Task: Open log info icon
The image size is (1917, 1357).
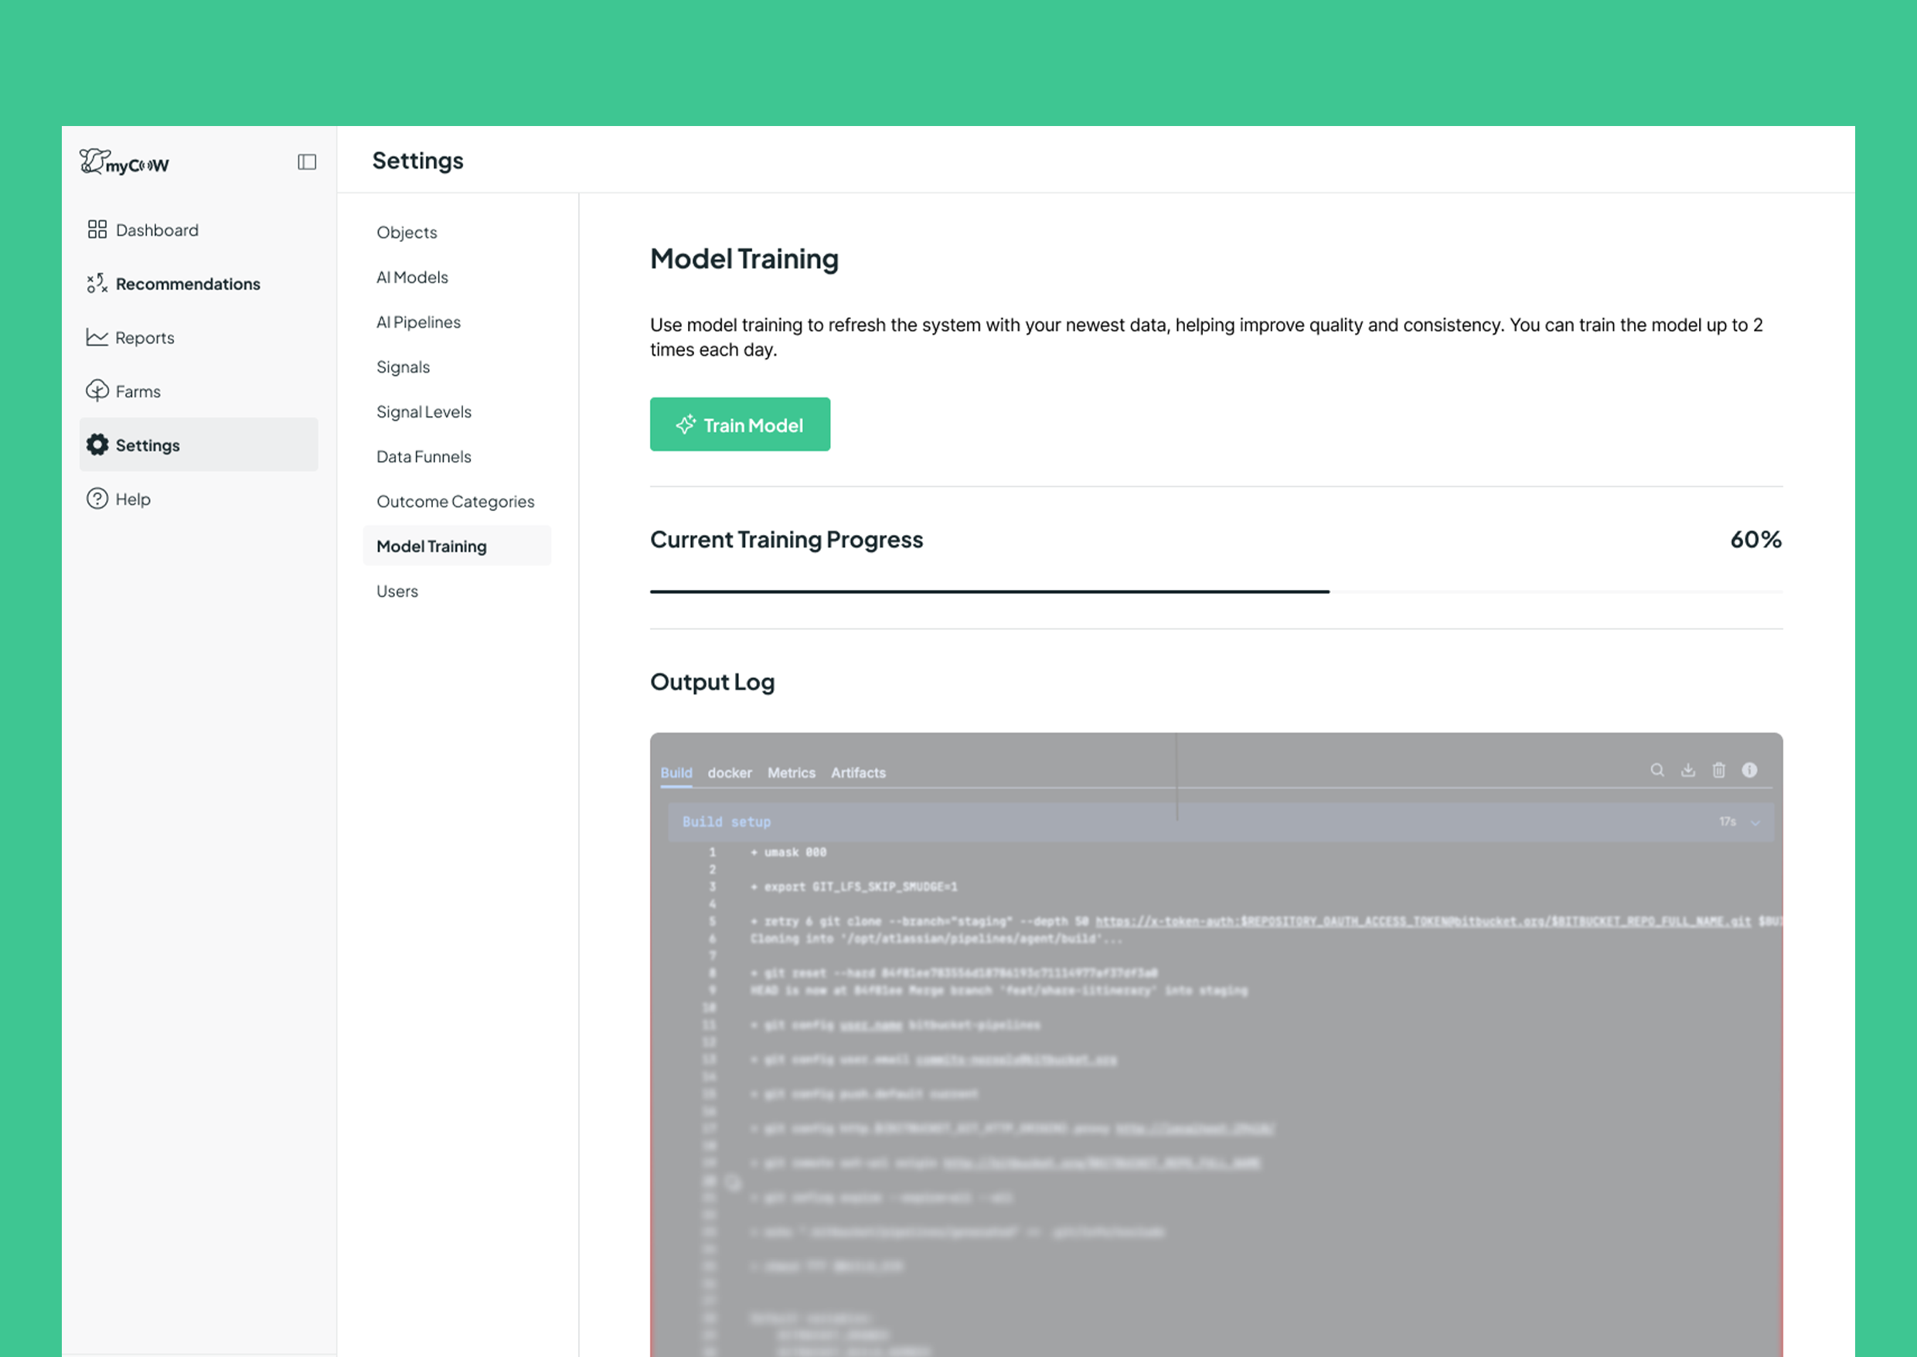Action: pyautogui.click(x=1749, y=769)
